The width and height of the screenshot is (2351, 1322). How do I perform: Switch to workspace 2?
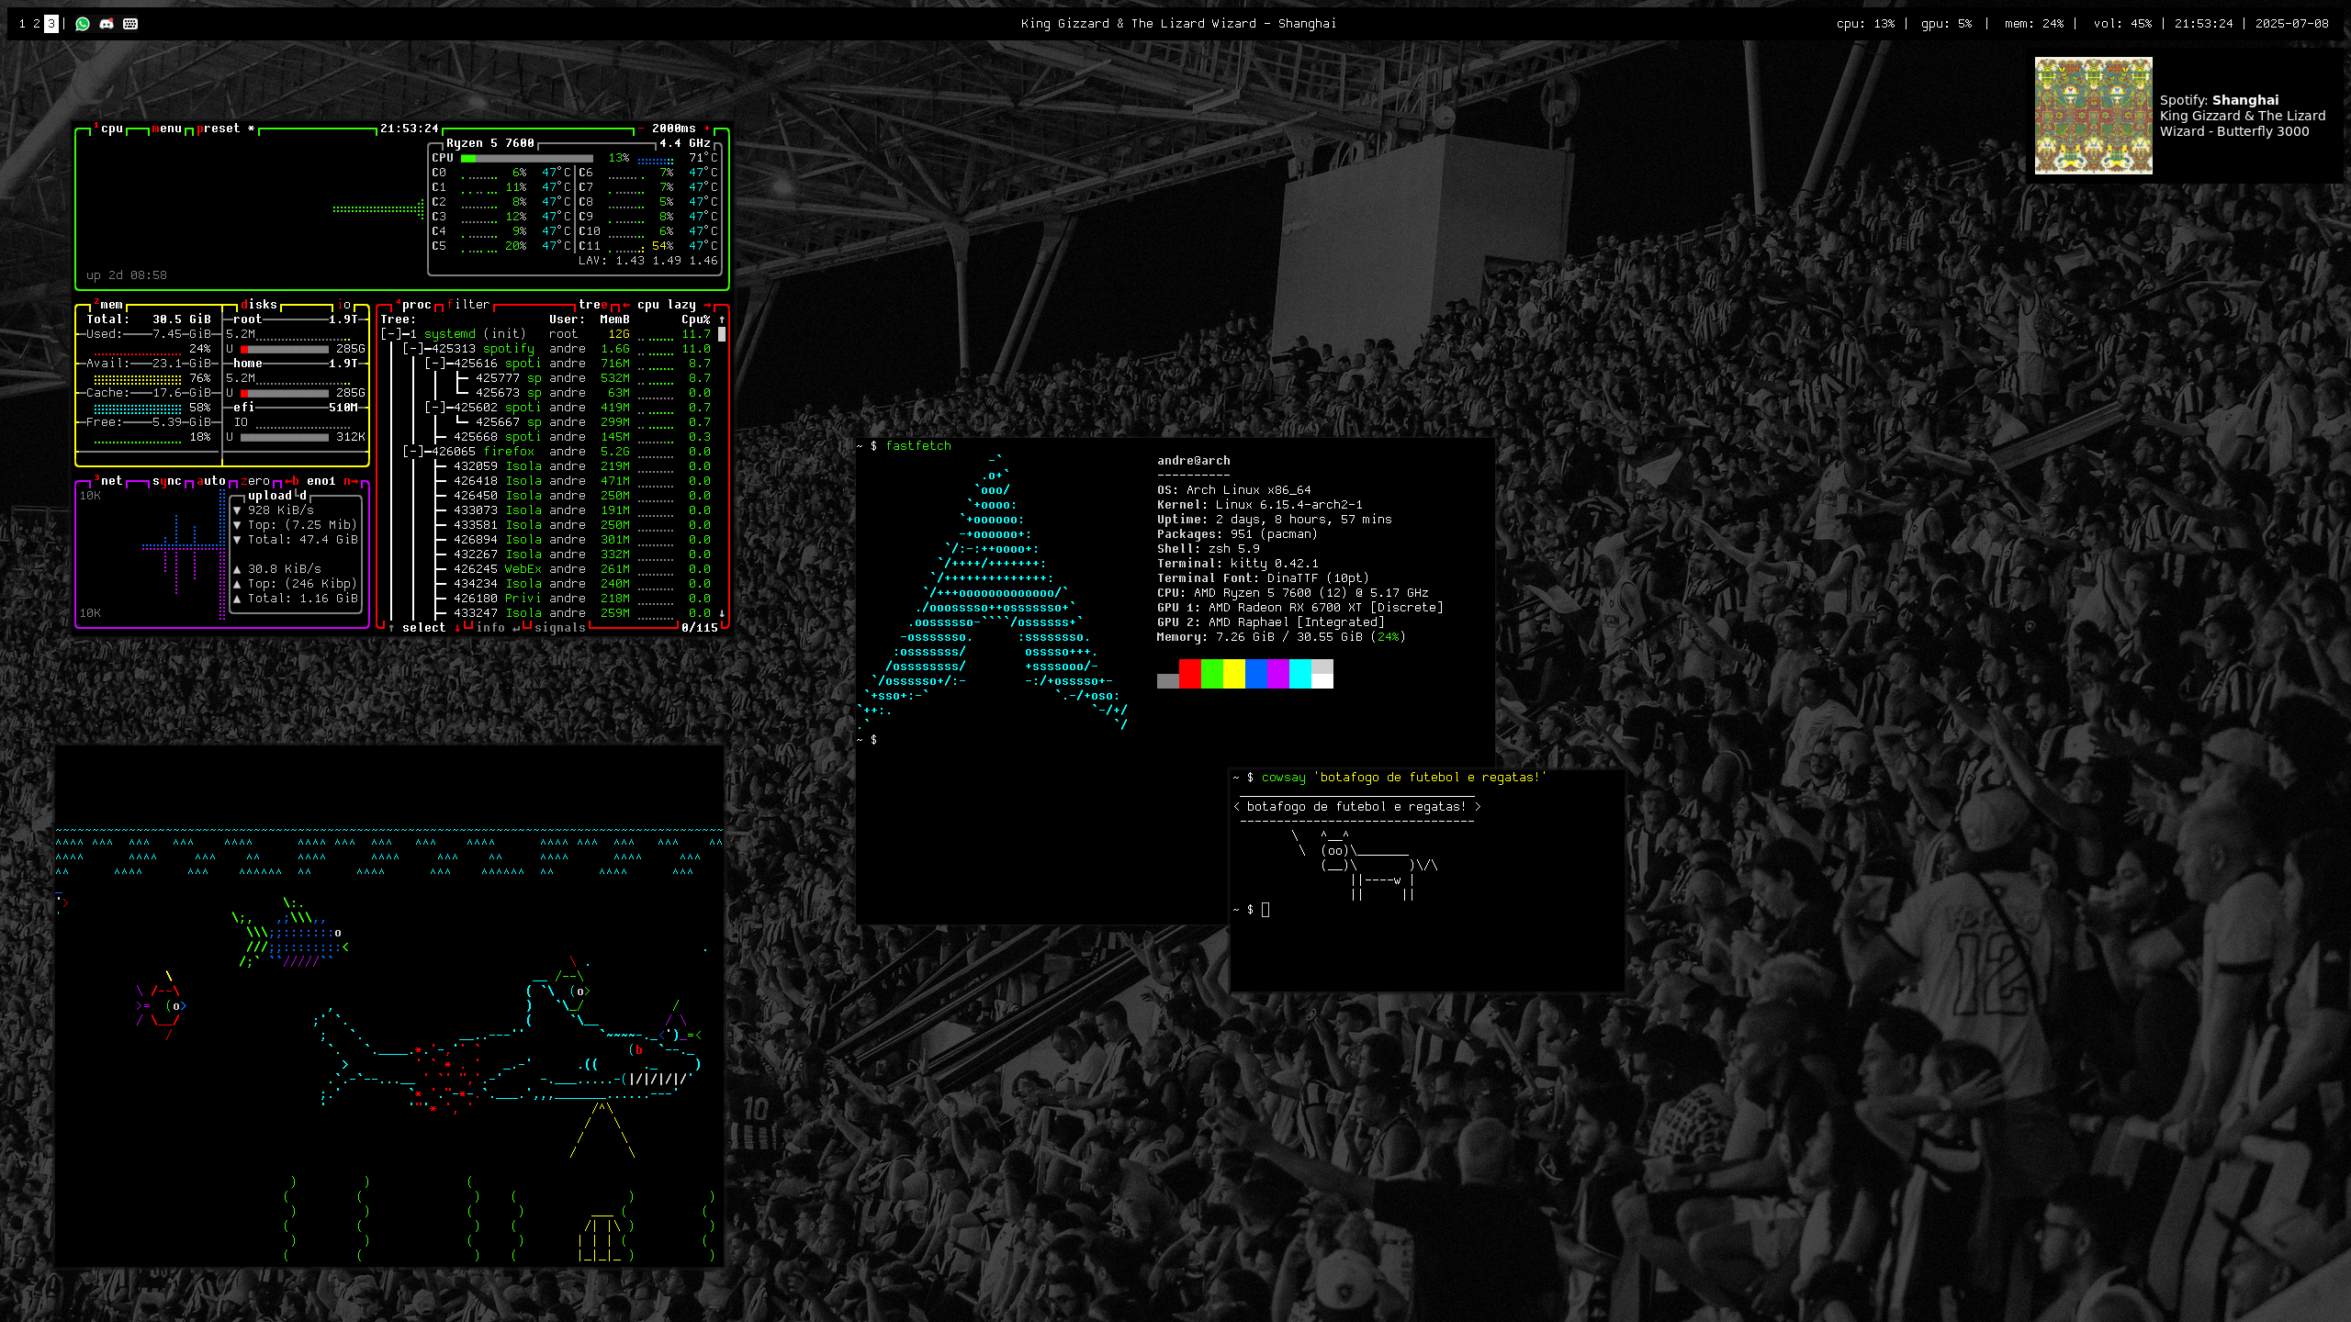37,24
